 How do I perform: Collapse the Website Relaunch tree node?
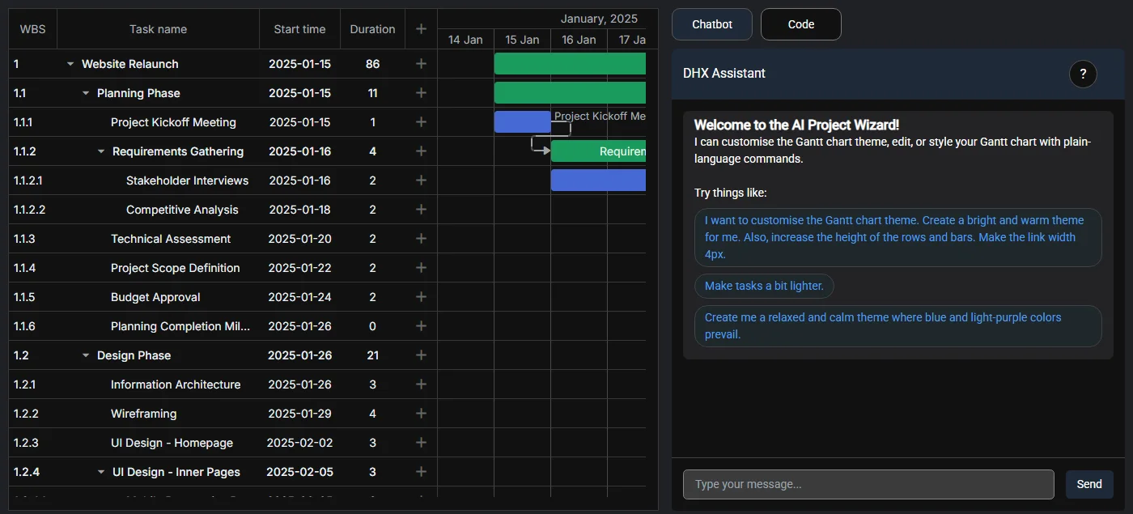[x=70, y=64]
